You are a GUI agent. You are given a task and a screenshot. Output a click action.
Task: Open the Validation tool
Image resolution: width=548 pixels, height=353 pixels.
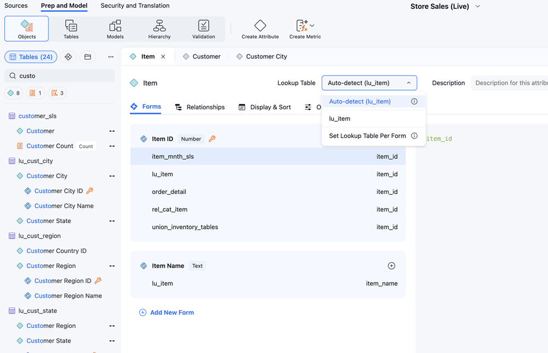point(203,29)
